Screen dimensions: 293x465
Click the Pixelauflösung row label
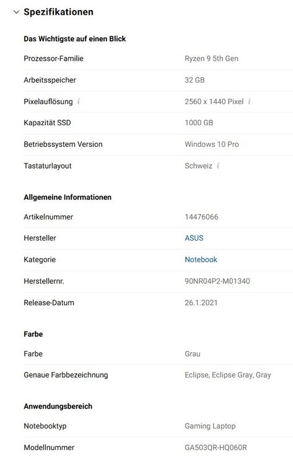click(48, 102)
